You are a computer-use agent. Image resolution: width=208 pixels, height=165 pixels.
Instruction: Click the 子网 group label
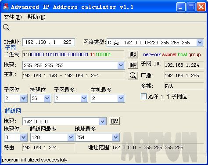click(10, 47)
